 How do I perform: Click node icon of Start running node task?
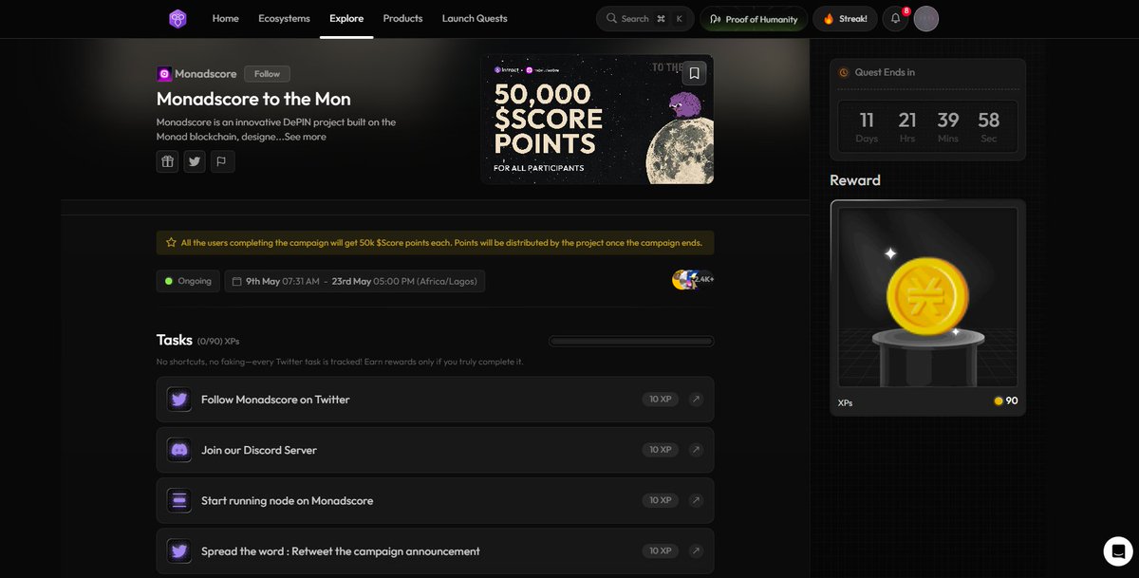(179, 500)
